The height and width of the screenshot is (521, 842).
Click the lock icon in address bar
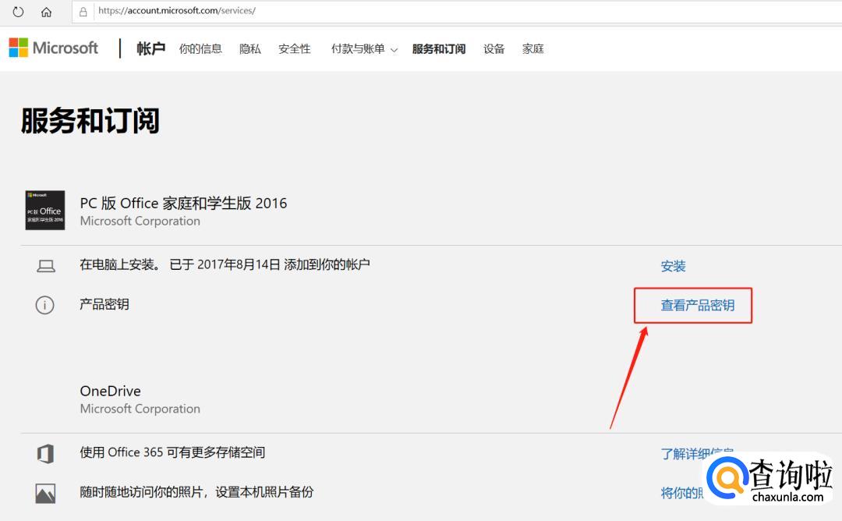pos(83,12)
